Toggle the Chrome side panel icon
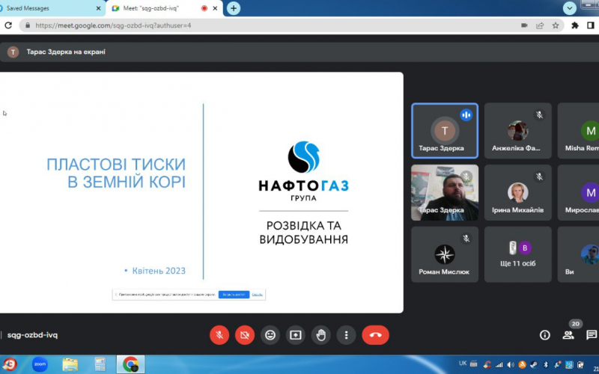The width and height of the screenshot is (599, 374). pyautogui.click(x=591, y=25)
